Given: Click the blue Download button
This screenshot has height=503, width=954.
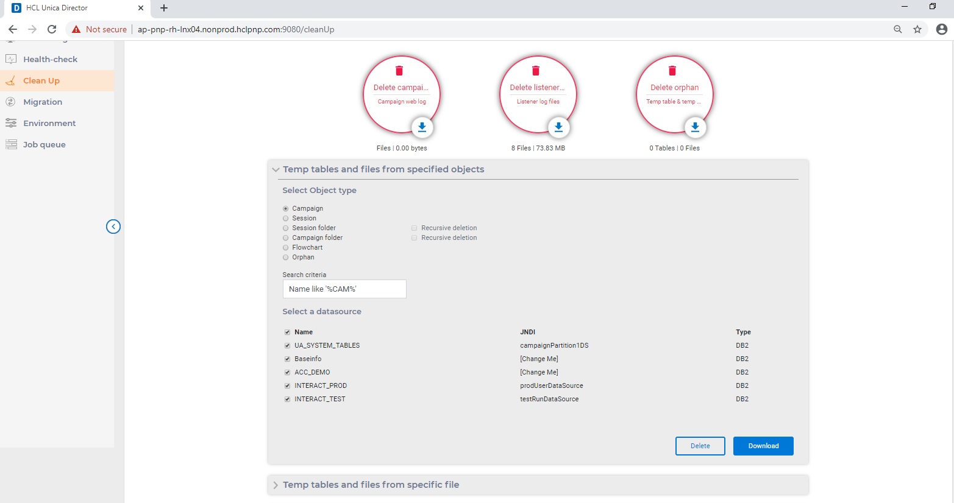Looking at the screenshot, I should (x=763, y=446).
